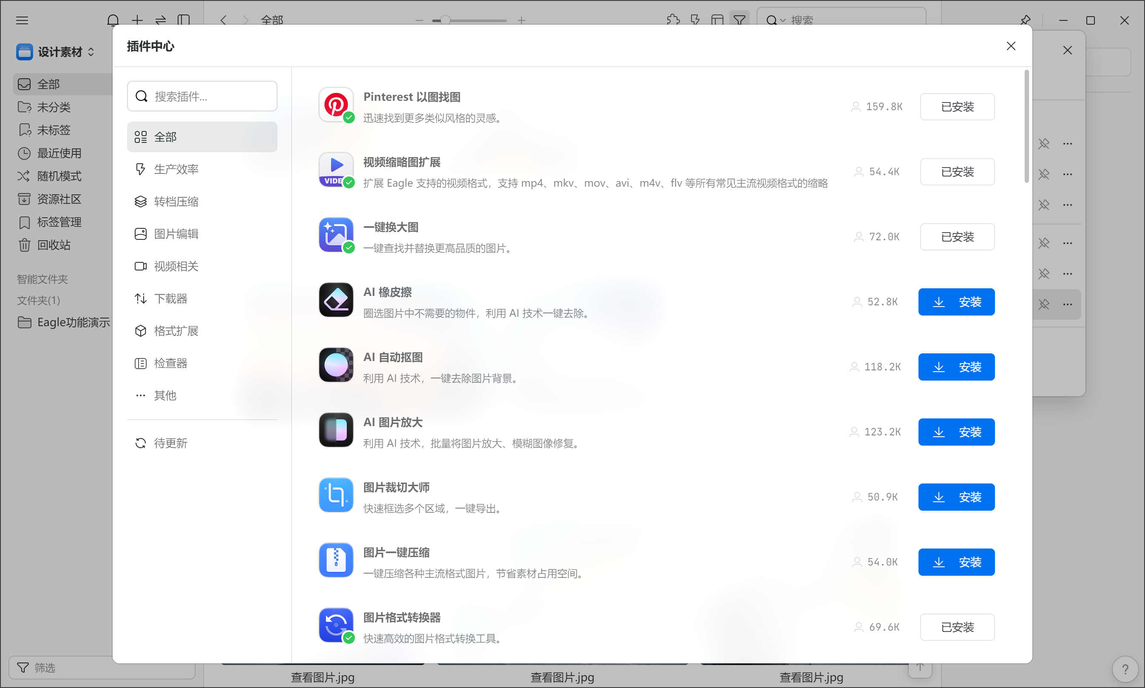The height and width of the screenshot is (688, 1145).
Task: Open the search scope chevron dropdown
Action: click(783, 20)
